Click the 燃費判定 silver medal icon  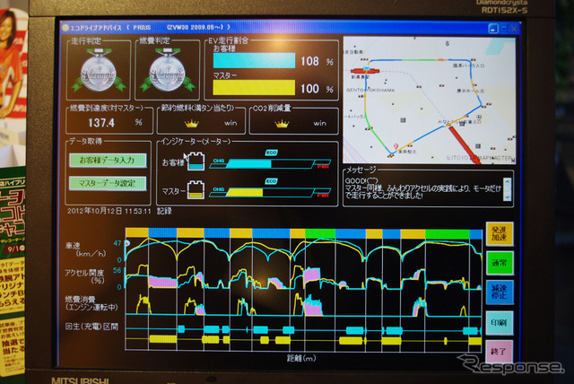[168, 72]
